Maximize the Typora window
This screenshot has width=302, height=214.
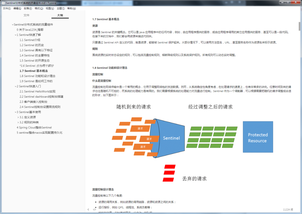pos(288,2)
